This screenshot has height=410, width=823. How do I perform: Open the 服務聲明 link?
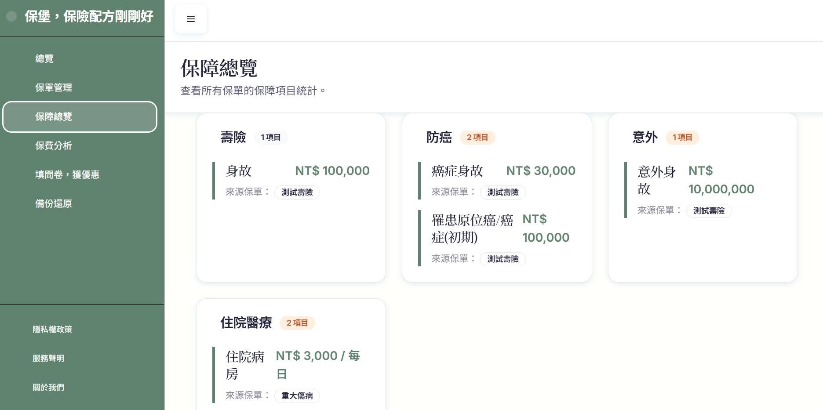pyautogui.click(x=48, y=358)
